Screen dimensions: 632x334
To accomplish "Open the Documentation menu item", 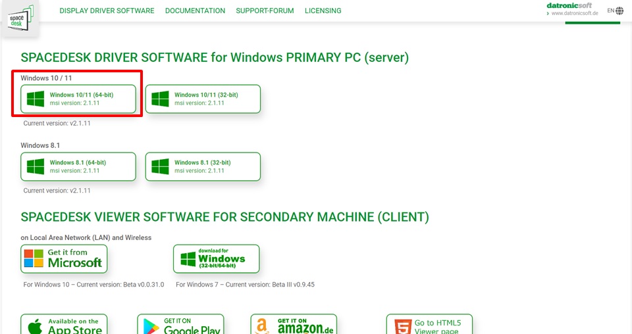I will pyautogui.click(x=195, y=11).
